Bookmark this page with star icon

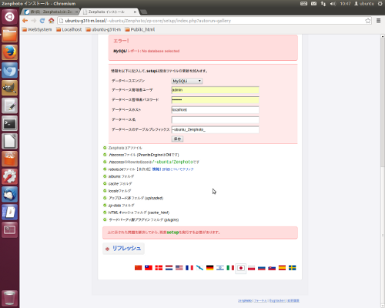pyautogui.click(x=368, y=21)
